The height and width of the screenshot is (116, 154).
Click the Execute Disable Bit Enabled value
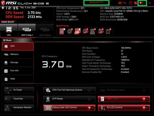(125, 72)
